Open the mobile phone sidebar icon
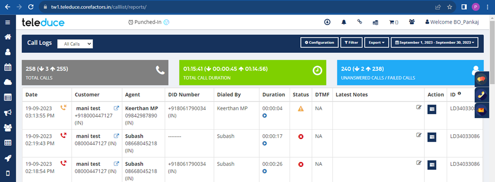Viewport: 495px width, 182px height. point(8,173)
